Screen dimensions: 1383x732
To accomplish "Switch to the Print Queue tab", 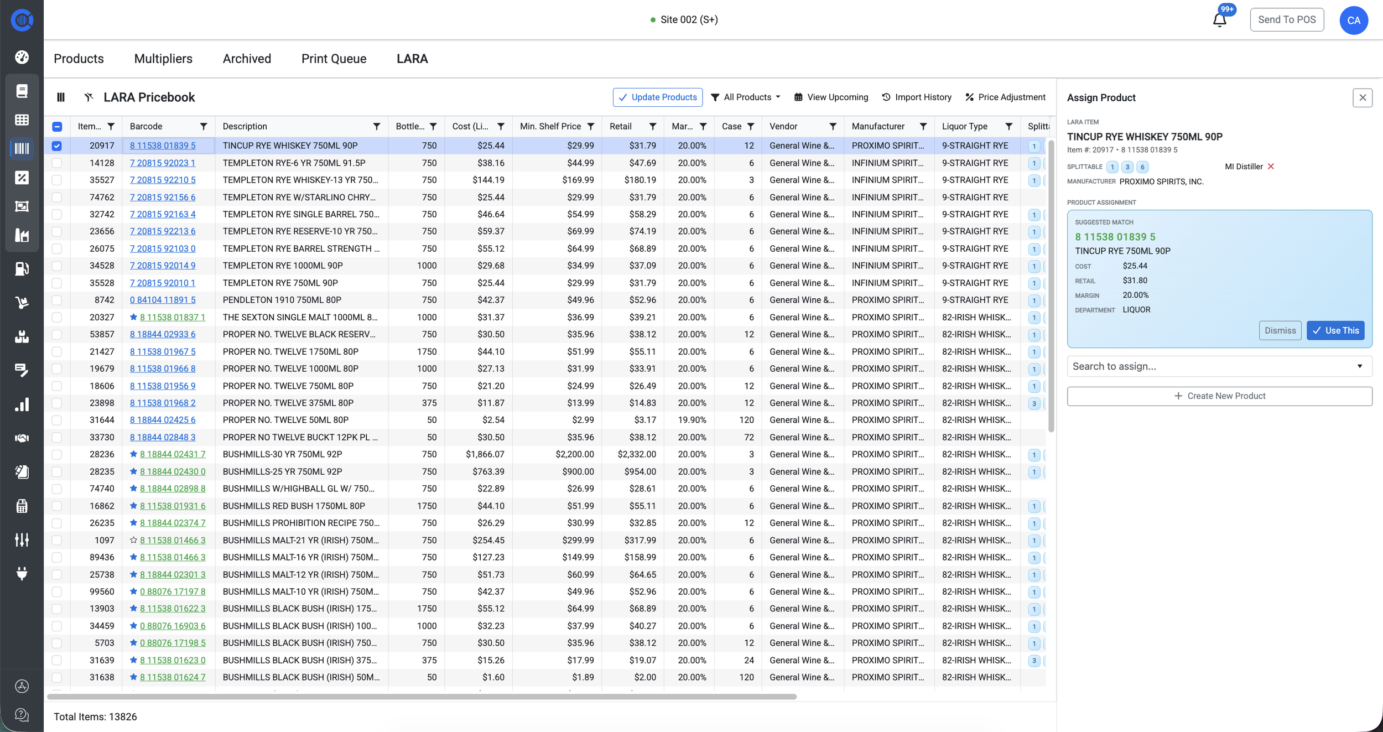I will (334, 59).
